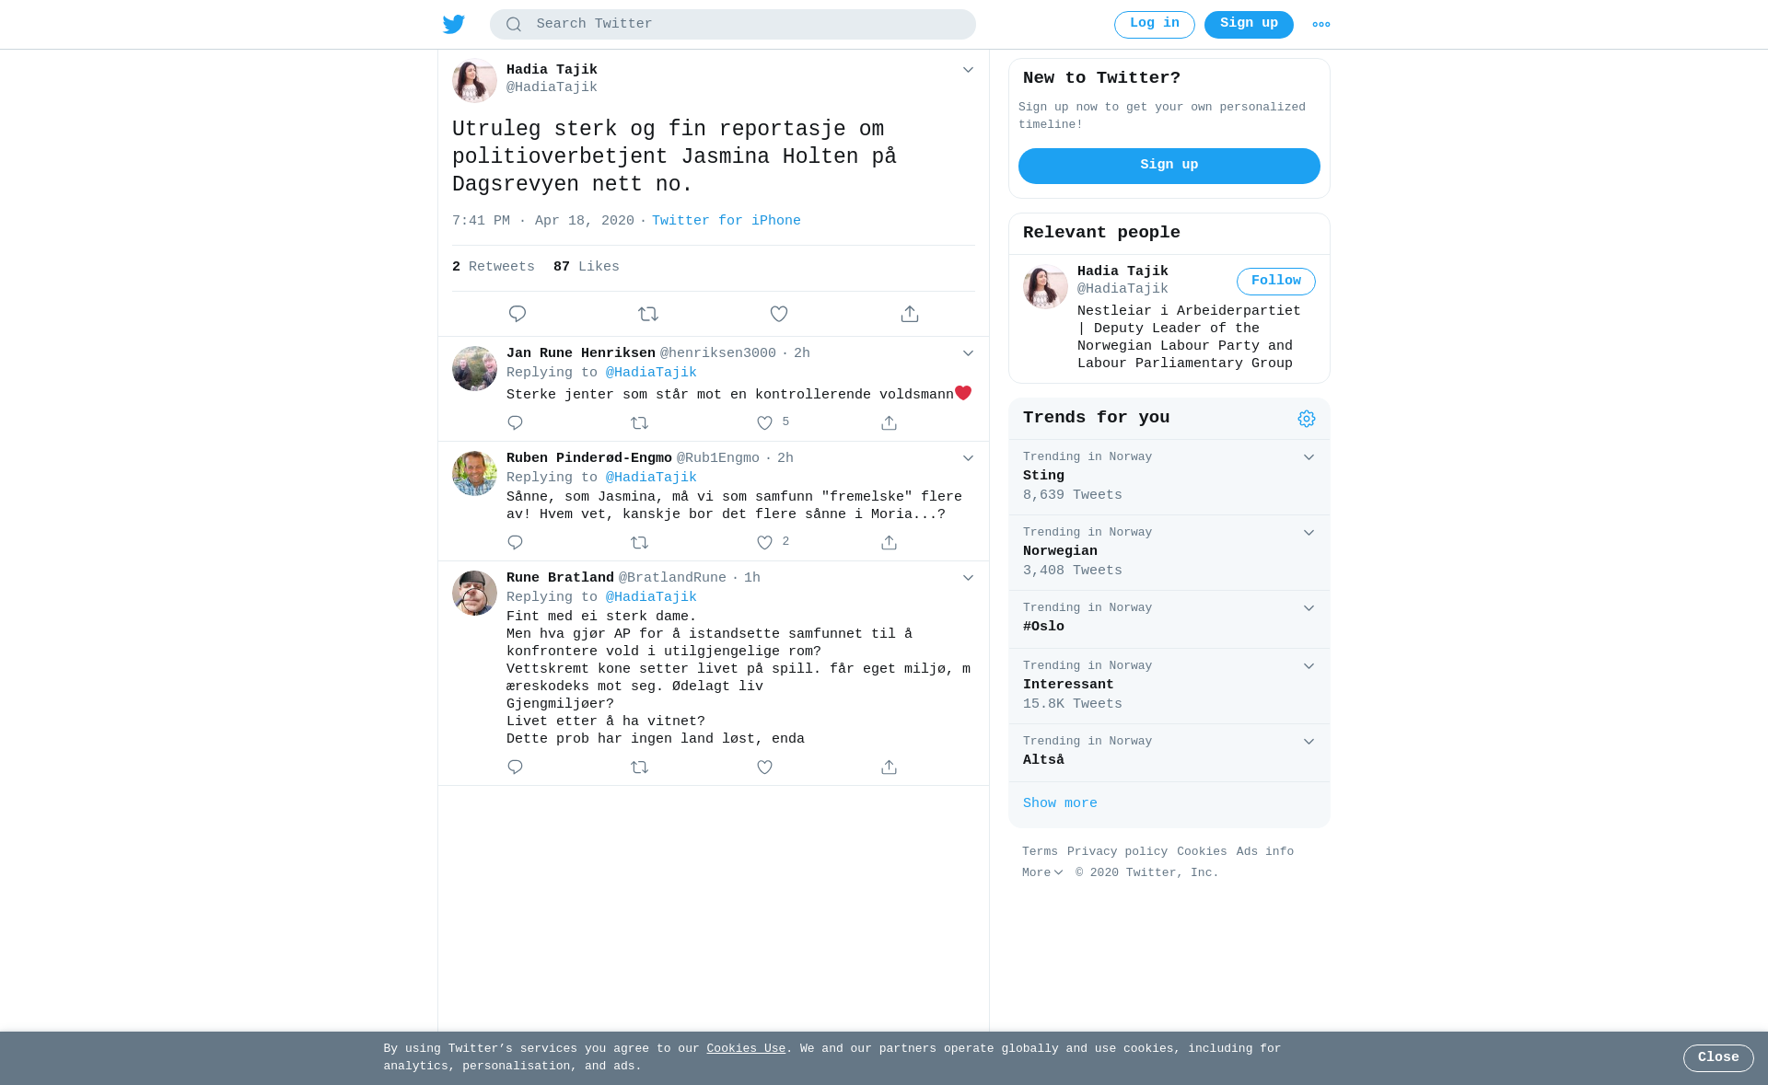Image resolution: width=1768 pixels, height=1085 pixels.
Task: Click the Twitter bird home icon
Action: tap(454, 24)
